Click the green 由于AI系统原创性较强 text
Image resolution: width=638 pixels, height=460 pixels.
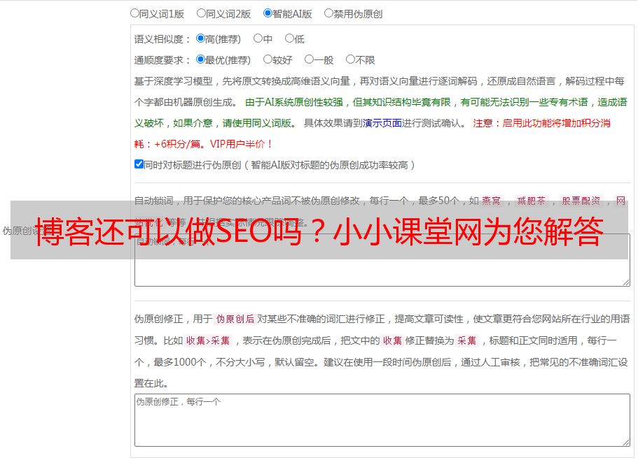pyautogui.click(x=294, y=102)
